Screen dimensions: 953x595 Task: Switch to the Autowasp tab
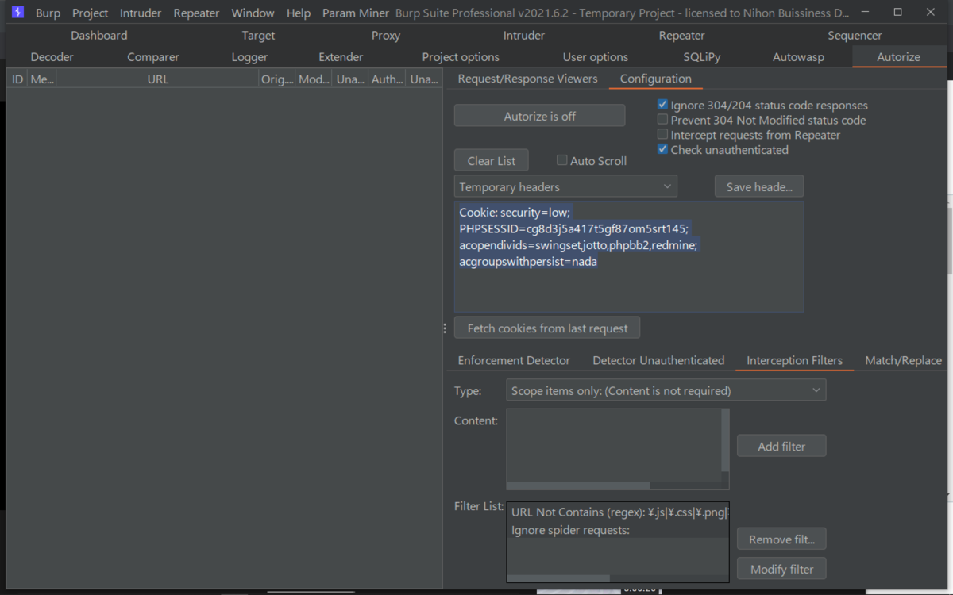click(x=798, y=57)
